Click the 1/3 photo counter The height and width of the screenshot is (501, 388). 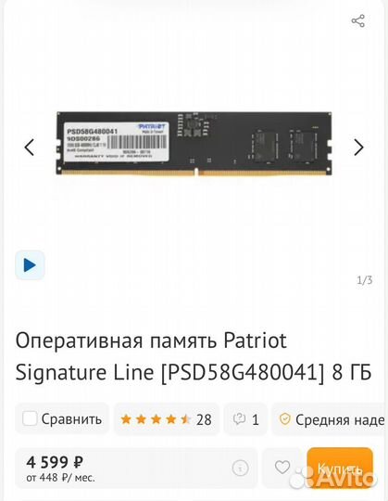pyautogui.click(x=365, y=280)
